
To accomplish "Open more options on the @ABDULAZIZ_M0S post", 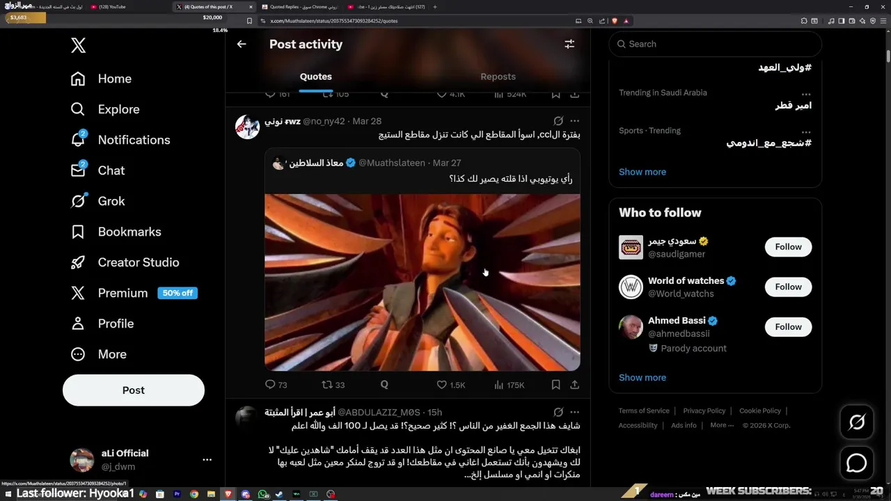I will (x=574, y=412).
